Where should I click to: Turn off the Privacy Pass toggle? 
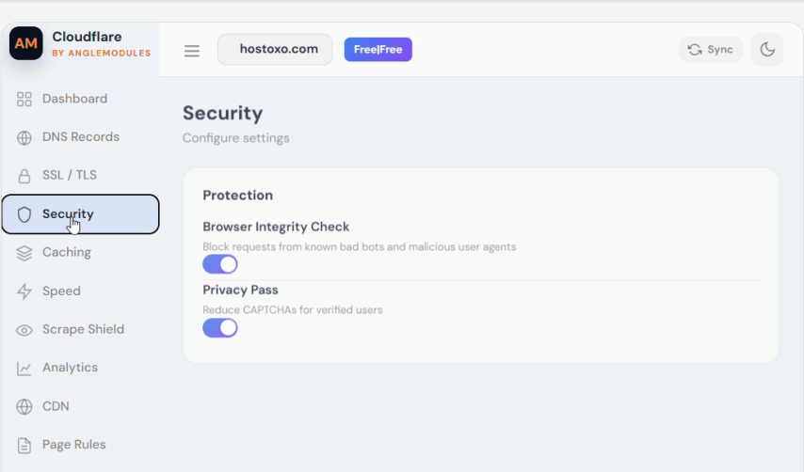pos(220,327)
